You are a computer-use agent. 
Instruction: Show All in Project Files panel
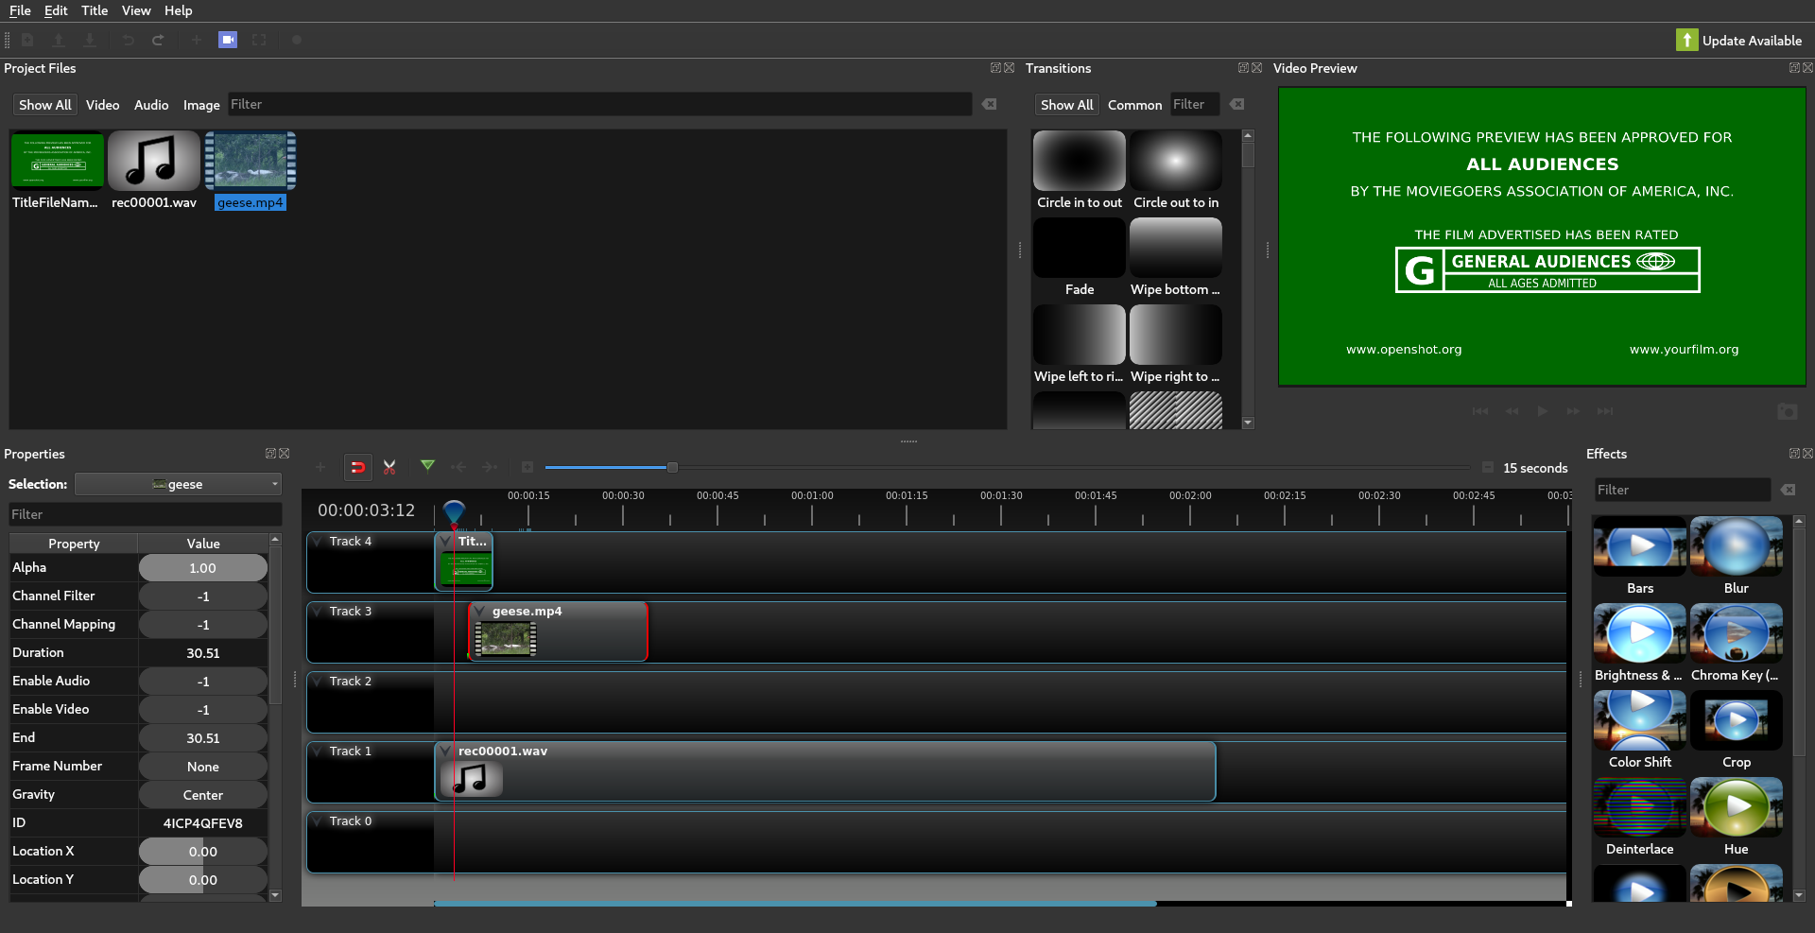(x=44, y=105)
